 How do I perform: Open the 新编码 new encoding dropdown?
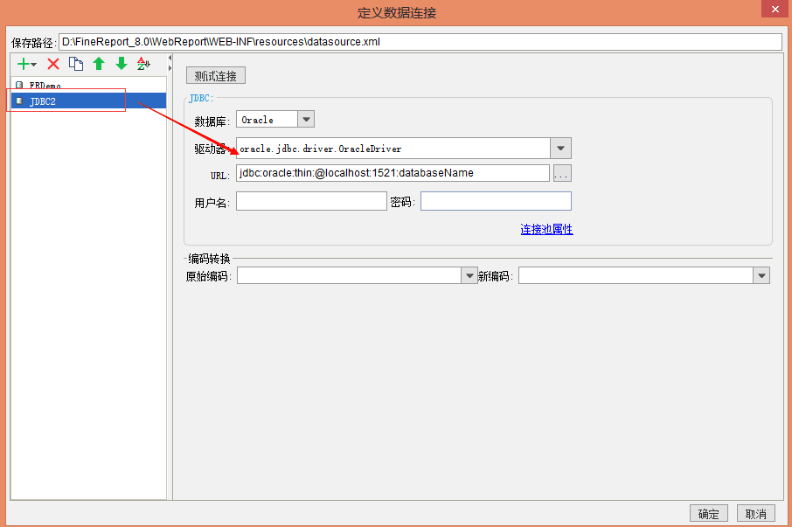click(x=761, y=275)
